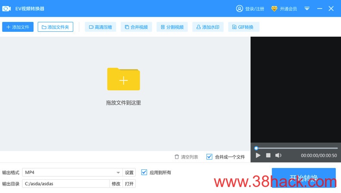Click the 登录/注册 text link

coord(255,9)
